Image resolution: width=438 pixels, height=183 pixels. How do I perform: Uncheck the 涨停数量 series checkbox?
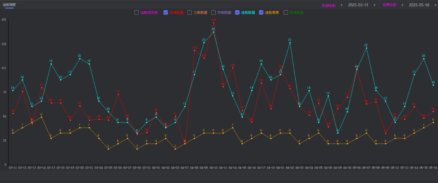click(166, 13)
